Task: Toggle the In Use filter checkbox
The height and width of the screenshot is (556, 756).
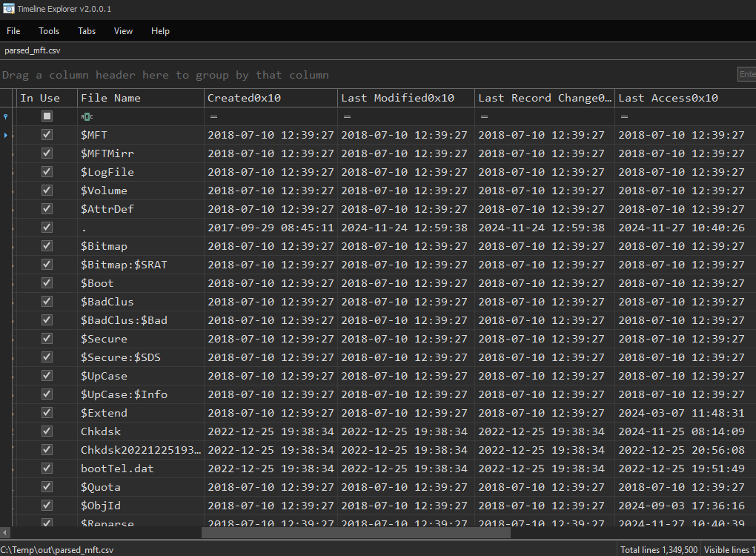Action: (47, 116)
